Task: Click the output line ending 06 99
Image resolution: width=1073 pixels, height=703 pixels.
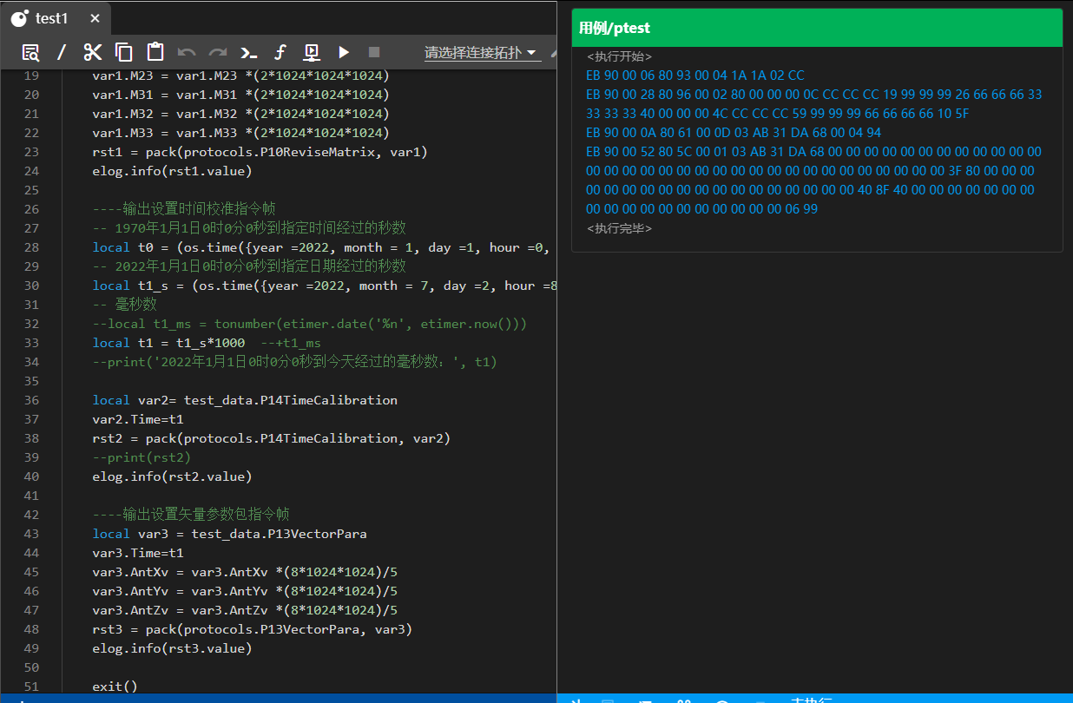Action: 701,209
